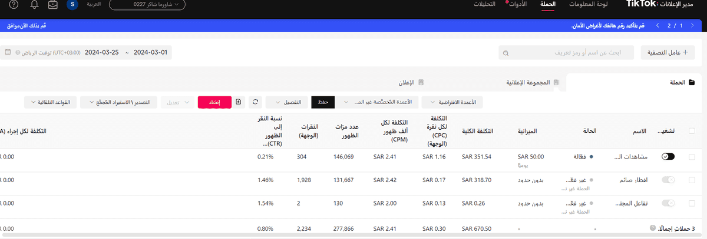Screen dimensions: 707x239
Task: Click the export file icon beside the create button
Action: pyautogui.click(x=238, y=102)
